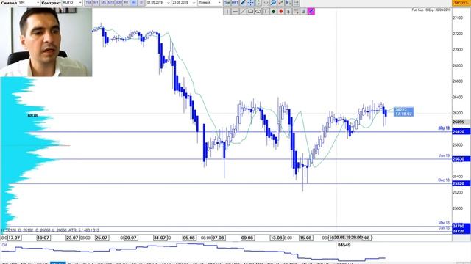
Task: Select the D daily timeframe button
Action: click(141, 3)
